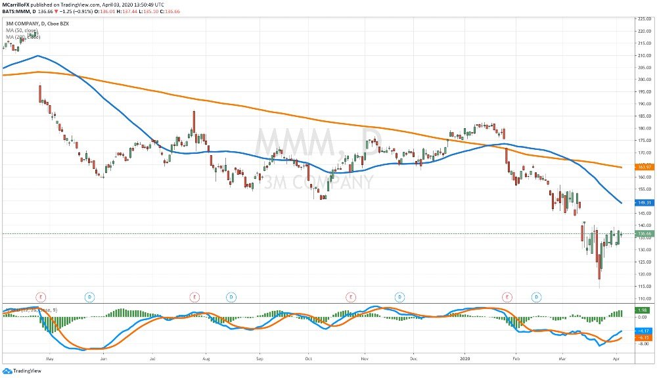Click the 180.00 price axis label
Image resolution: width=657 pixels, height=378 pixels.
click(644, 128)
